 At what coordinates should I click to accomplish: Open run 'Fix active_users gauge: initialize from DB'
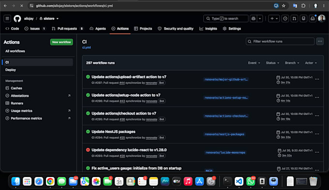point(136,168)
